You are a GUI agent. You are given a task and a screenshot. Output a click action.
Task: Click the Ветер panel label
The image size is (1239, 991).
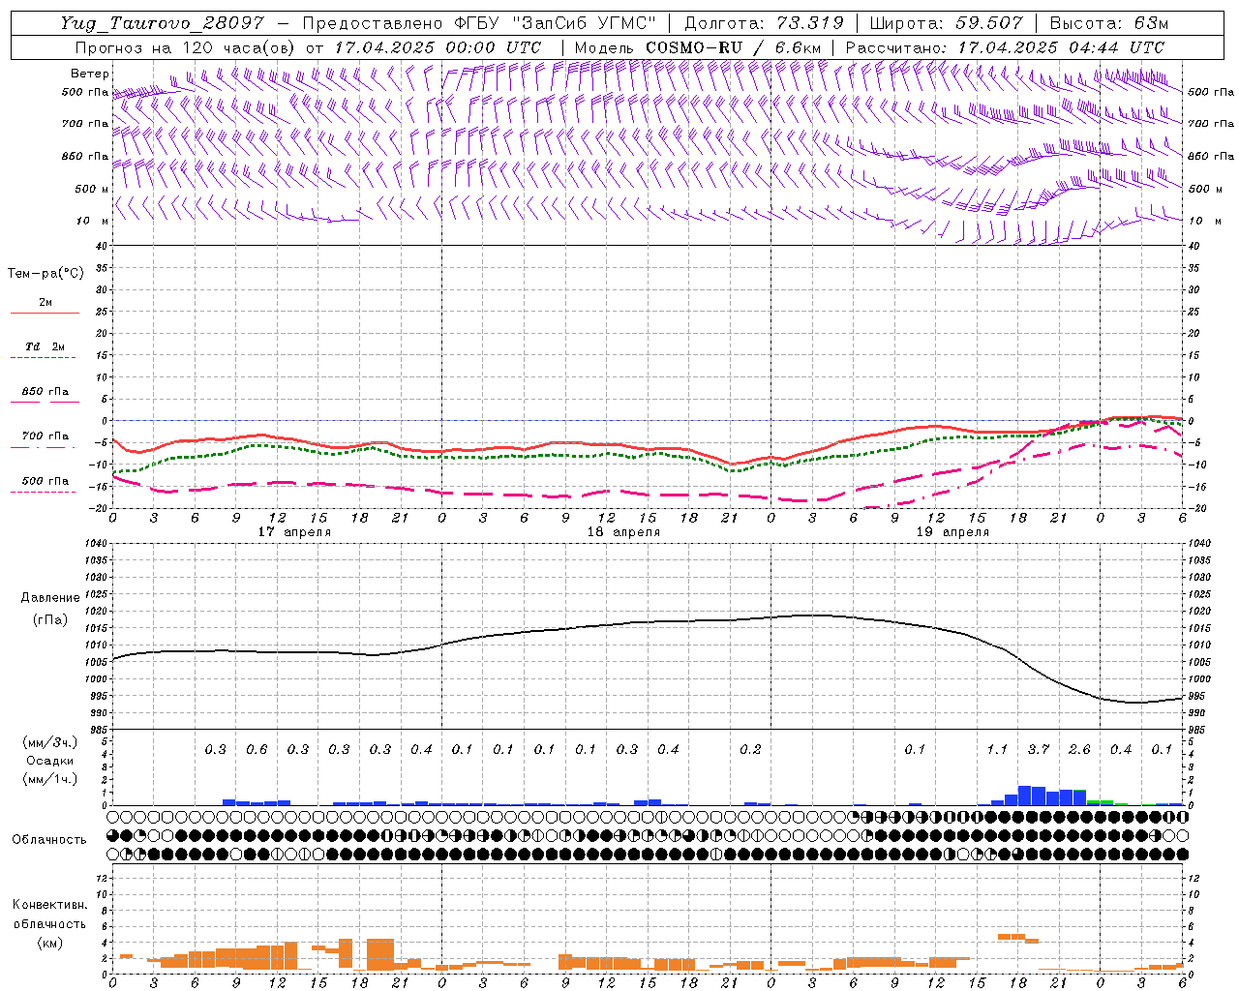tap(90, 74)
